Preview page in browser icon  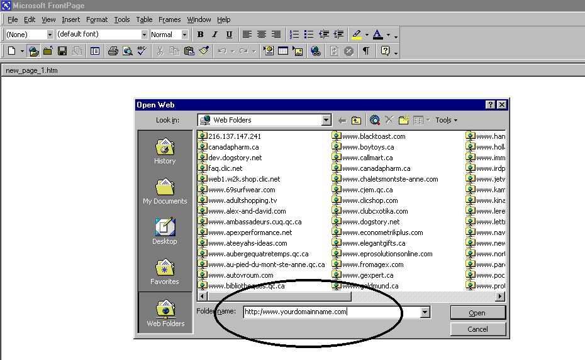[x=128, y=51]
